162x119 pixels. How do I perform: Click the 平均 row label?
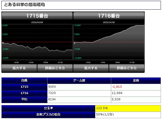click(x=24, y=100)
